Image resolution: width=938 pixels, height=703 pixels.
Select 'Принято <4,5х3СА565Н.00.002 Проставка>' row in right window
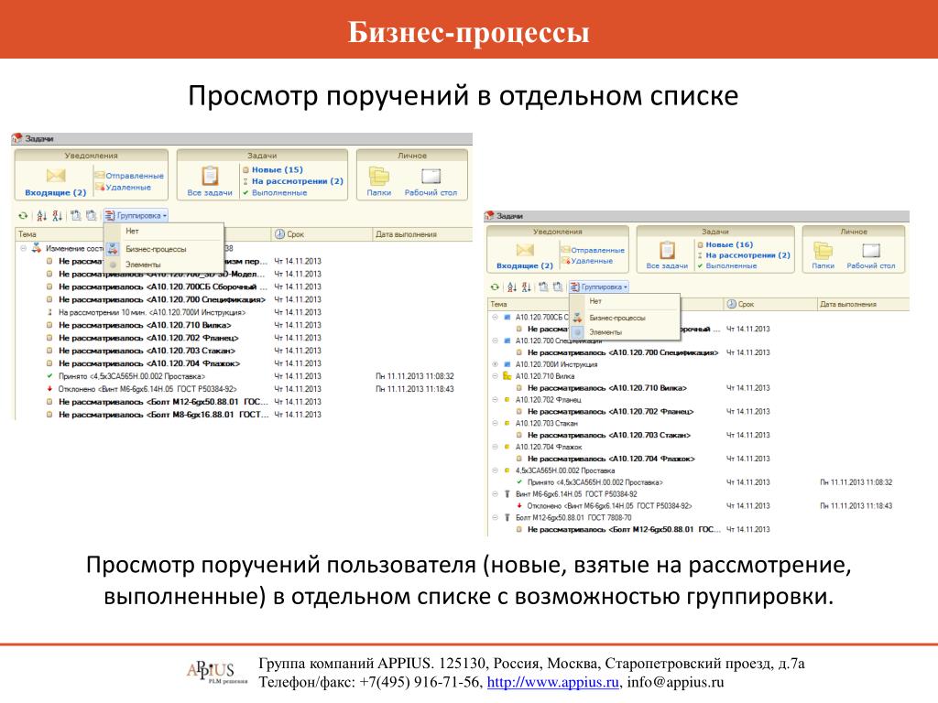coord(594,482)
